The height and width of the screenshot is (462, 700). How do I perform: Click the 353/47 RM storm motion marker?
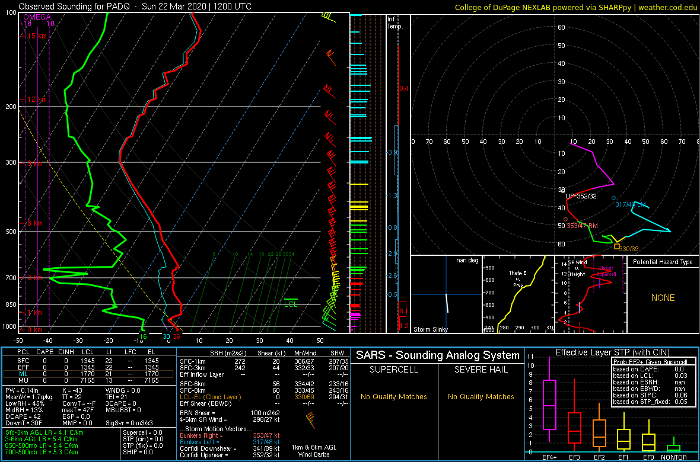[x=565, y=219]
